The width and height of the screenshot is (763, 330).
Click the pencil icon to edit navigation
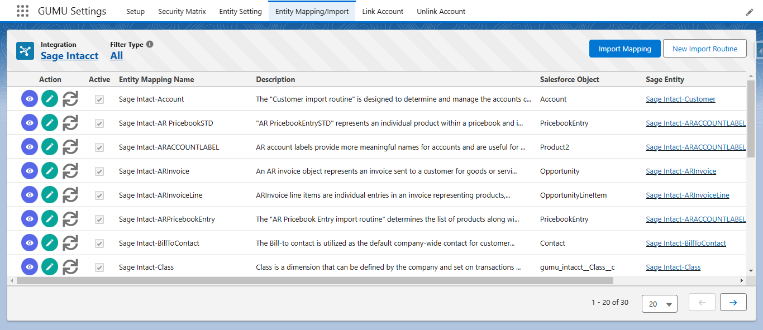pos(750,12)
